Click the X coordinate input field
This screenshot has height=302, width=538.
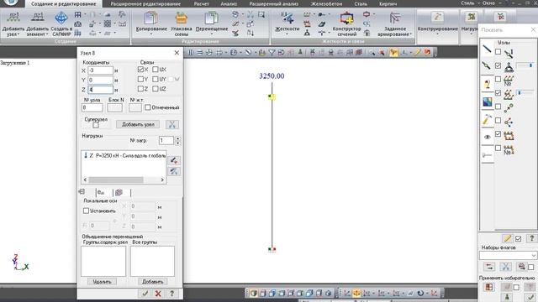100,70
